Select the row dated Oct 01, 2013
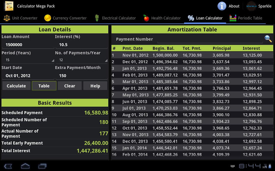This screenshot has width=275, height=171. click(192, 128)
